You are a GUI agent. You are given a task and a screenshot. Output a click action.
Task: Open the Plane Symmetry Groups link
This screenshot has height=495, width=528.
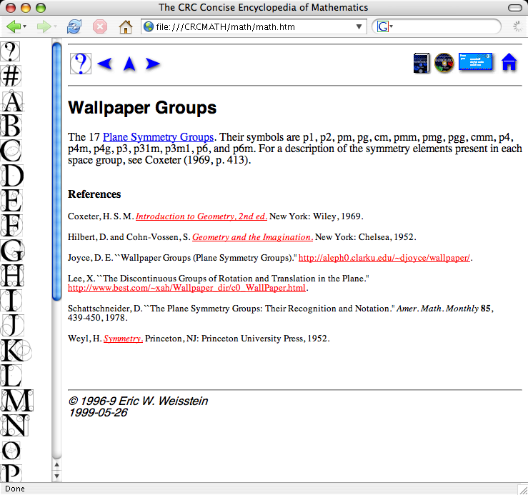(x=158, y=137)
